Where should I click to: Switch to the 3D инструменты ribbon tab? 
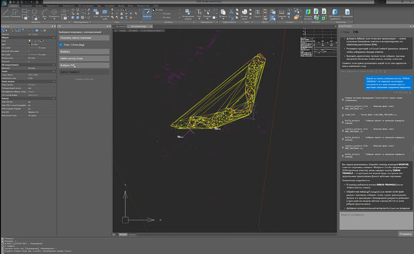pyautogui.click(x=86, y=6)
